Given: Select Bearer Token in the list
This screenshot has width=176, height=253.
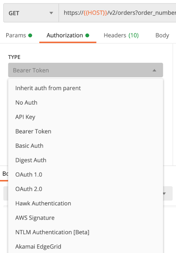Looking at the screenshot, I should point(85,131).
